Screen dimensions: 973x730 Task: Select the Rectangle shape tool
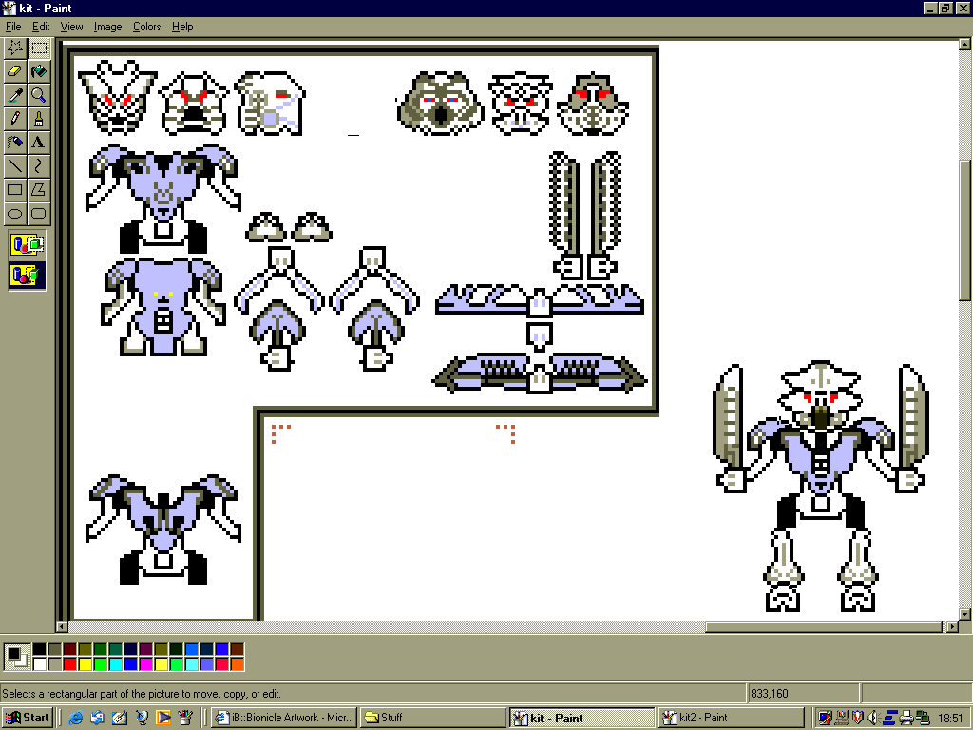tap(15, 190)
